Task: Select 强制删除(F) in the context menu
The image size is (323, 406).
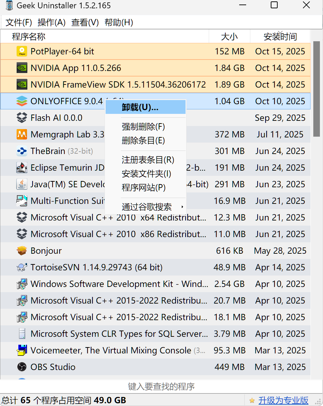Action: (x=143, y=127)
